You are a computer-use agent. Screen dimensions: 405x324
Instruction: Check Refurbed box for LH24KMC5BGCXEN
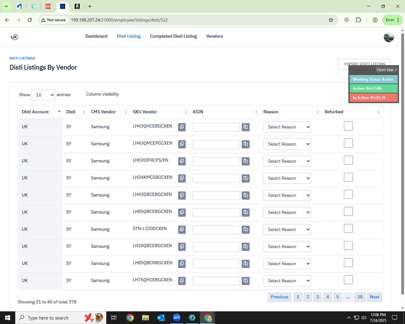[x=348, y=177]
